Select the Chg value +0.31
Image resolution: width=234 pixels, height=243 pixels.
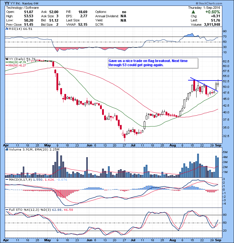point(215,16)
